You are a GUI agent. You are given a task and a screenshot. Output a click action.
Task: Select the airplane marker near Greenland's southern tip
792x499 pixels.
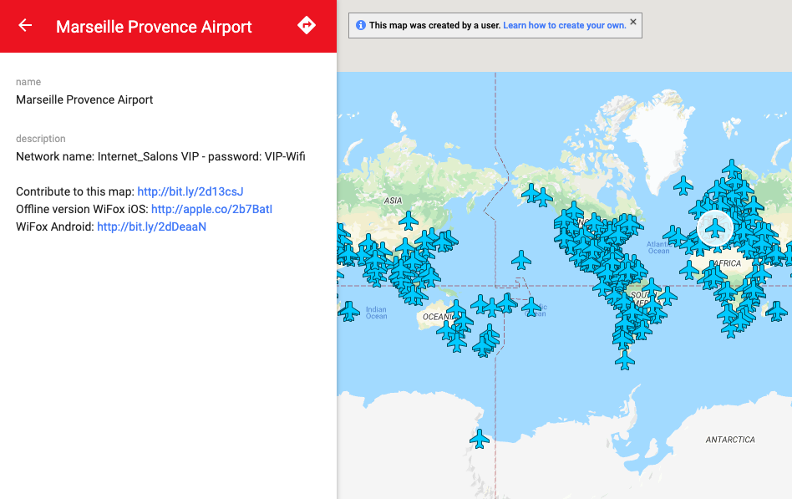tap(683, 186)
